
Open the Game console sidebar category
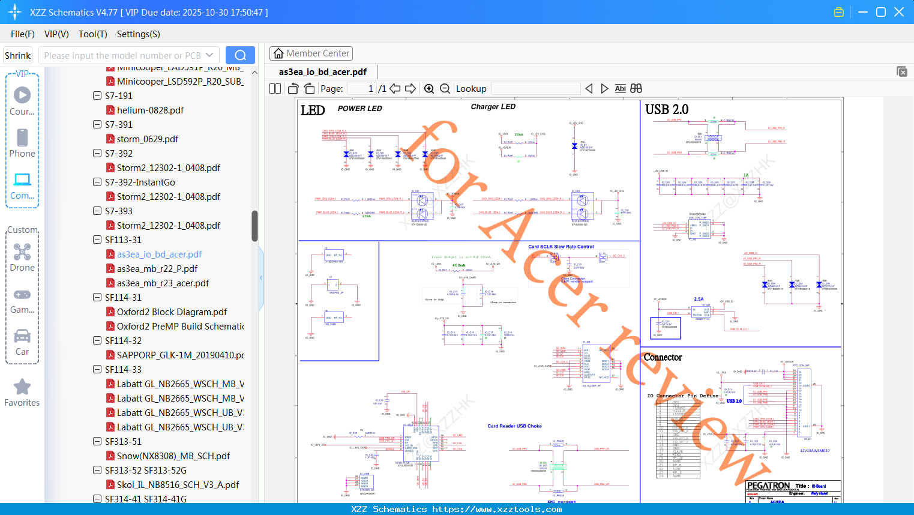(22, 301)
